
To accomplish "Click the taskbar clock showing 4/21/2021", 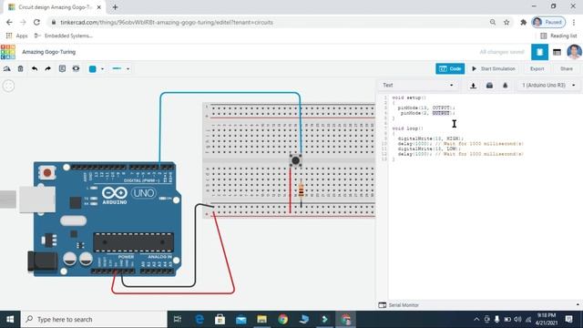I will [x=547, y=320].
